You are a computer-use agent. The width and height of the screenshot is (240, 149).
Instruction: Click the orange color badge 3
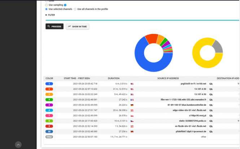[x=49, y=94]
